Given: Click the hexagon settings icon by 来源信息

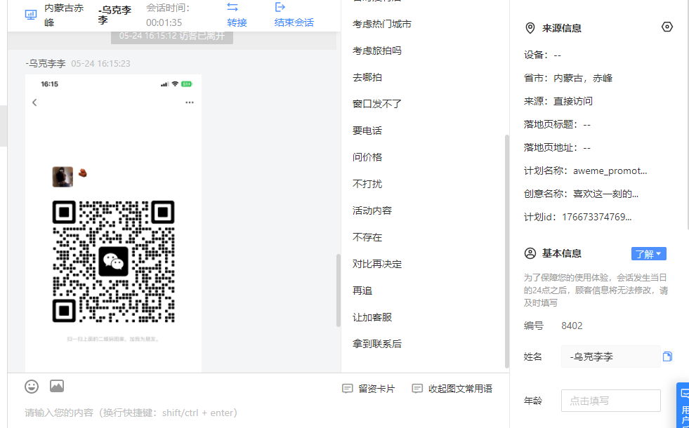Looking at the screenshot, I should (x=667, y=27).
